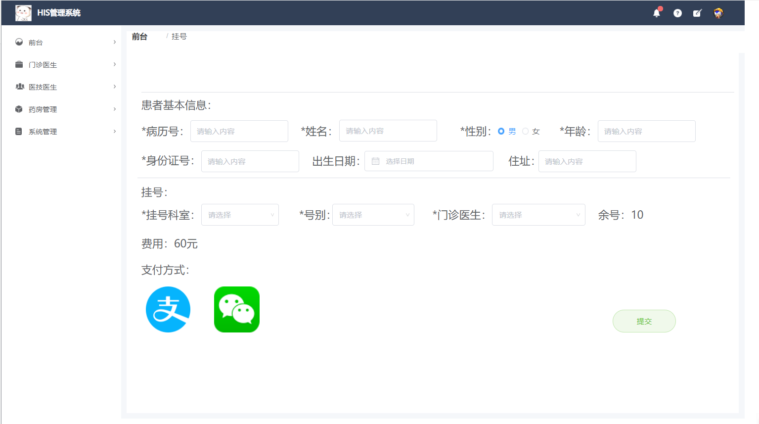The image size is (759, 424).
Task: Click the 门诊医生 briefcase icon
Action: [19, 64]
